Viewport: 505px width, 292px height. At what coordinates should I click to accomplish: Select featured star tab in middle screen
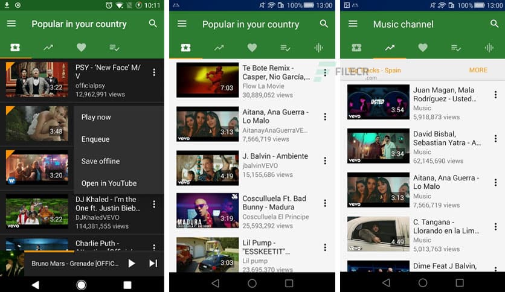[186, 48]
